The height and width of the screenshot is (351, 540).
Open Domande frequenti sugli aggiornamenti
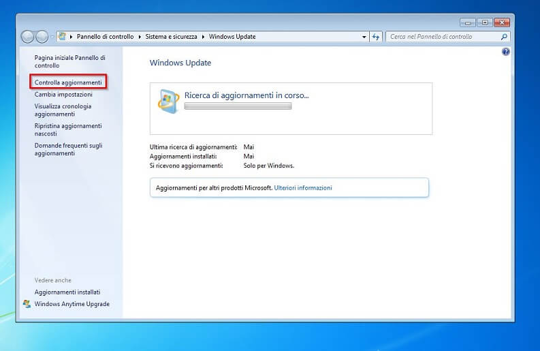tap(68, 149)
